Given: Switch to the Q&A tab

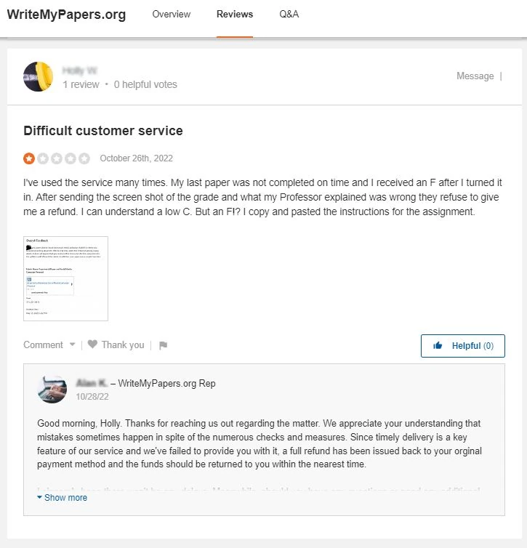Looking at the screenshot, I should click(289, 15).
